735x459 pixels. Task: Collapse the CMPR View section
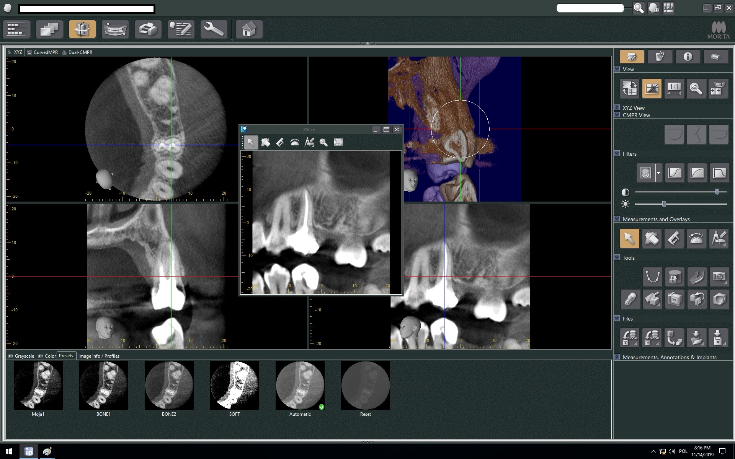pyautogui.click(x=617, y=115)
